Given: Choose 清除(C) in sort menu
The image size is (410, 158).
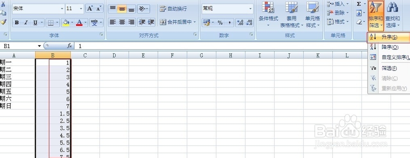Looking at the screenshot, I should [389, 78].
